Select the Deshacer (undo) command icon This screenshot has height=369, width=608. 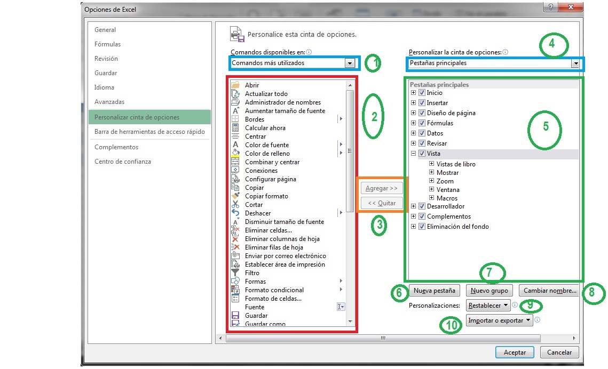[235, 213]
